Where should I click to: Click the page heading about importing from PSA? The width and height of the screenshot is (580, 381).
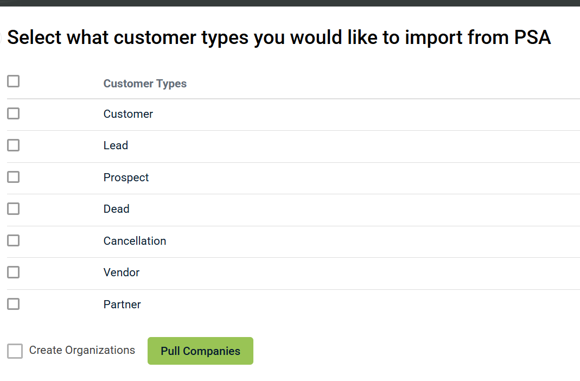pyautogui.click(x=279, y=37)
